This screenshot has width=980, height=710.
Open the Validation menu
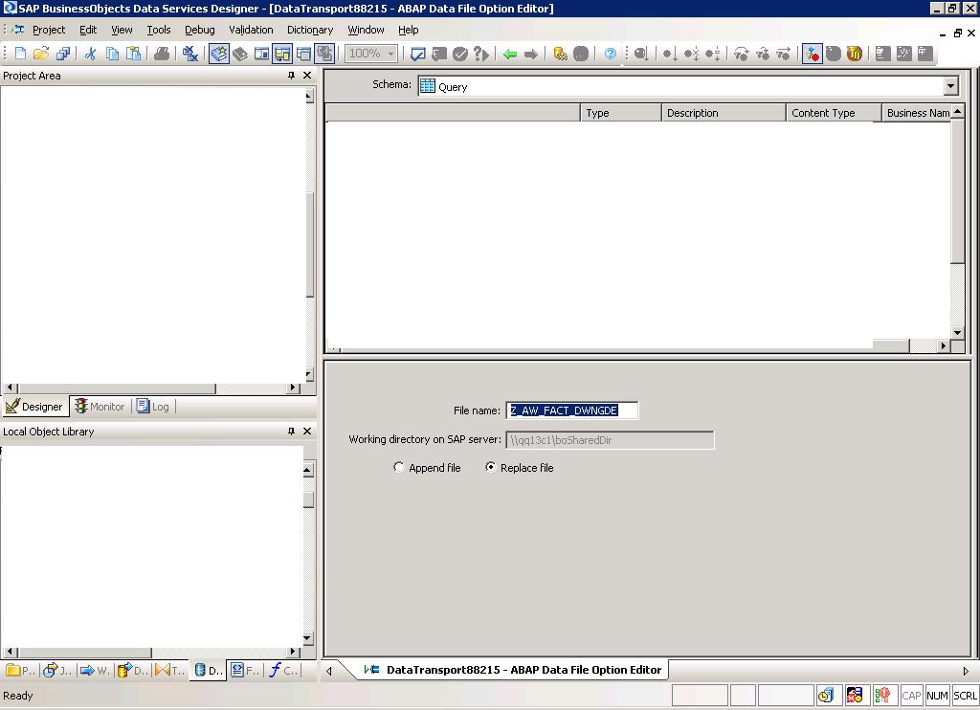(252, 30)
